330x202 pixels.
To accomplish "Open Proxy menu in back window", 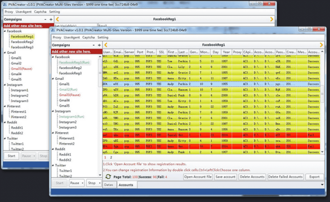I will [x=9, y=12].
